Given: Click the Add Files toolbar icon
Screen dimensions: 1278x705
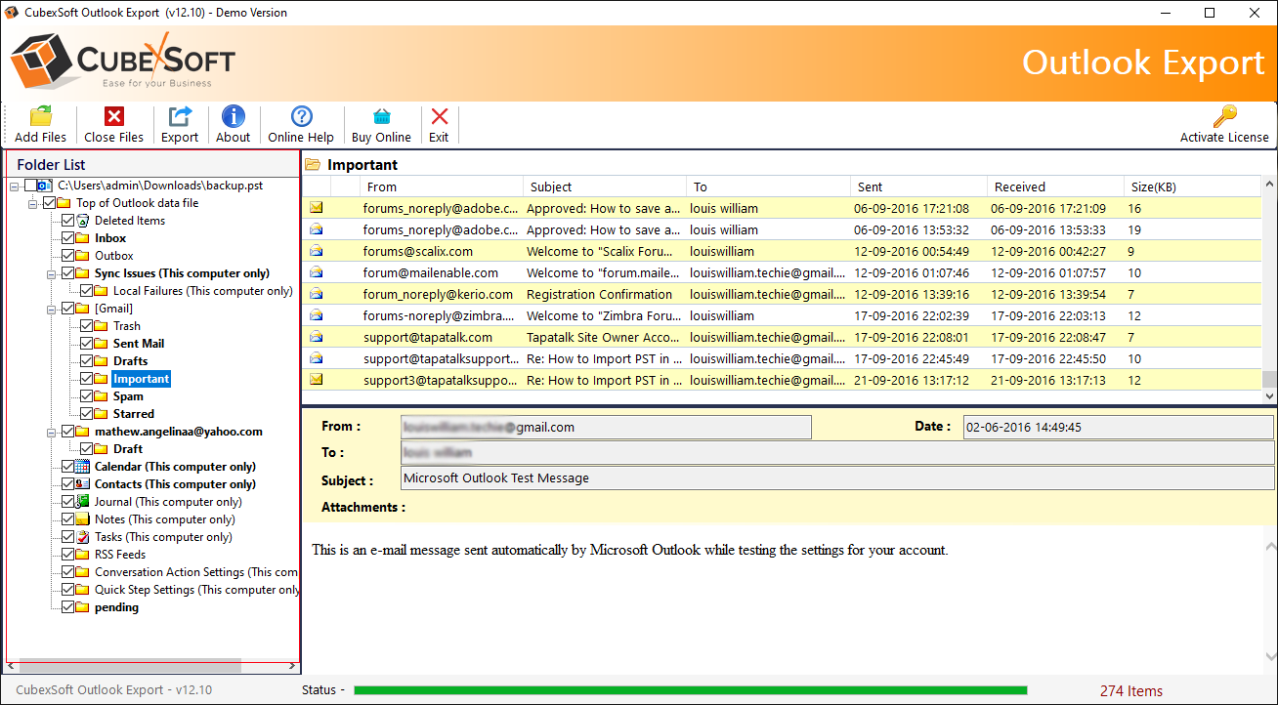Looking at the screenshot, I should [x=41, y=117].
